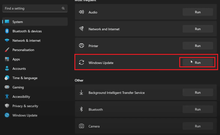
Task: Click Background Intelligent Transfer Service text
Action: (x=116, y=93)
